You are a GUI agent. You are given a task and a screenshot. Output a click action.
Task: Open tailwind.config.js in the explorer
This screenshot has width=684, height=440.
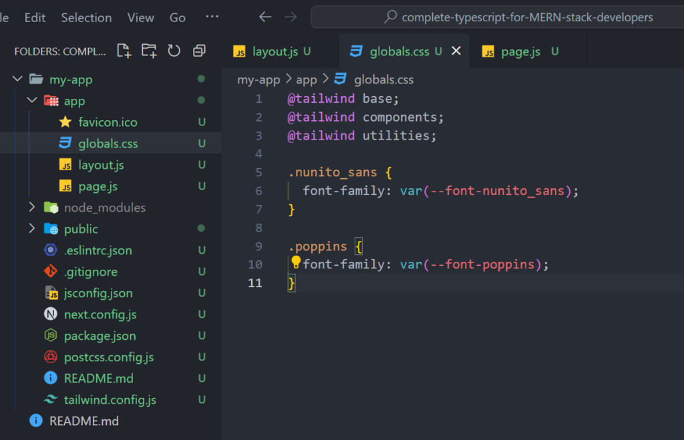(x=110, y=400)
